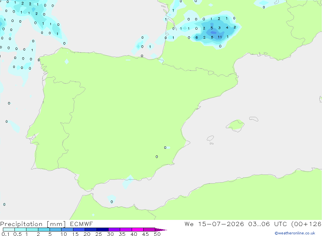Click the legend tick label "30"

[x=110, y=234]
